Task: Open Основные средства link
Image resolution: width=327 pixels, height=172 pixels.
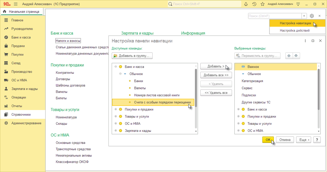Action: coord(71,143)
